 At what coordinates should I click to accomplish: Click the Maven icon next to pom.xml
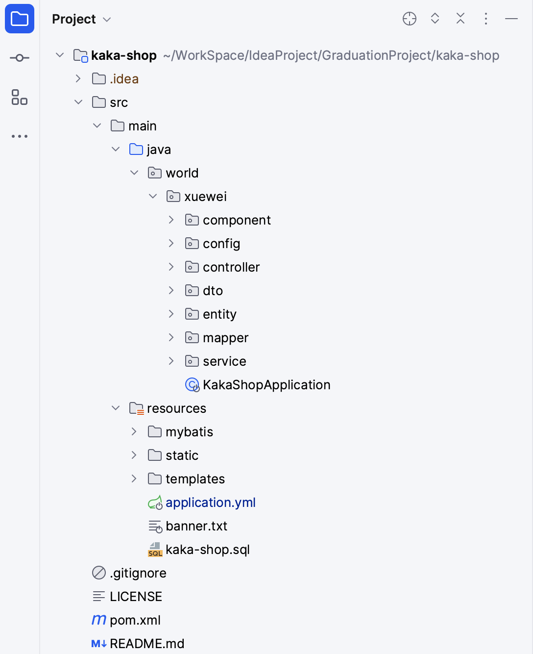coord(98,620)
